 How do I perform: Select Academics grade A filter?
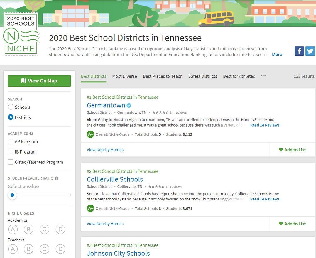pos(13,229)
